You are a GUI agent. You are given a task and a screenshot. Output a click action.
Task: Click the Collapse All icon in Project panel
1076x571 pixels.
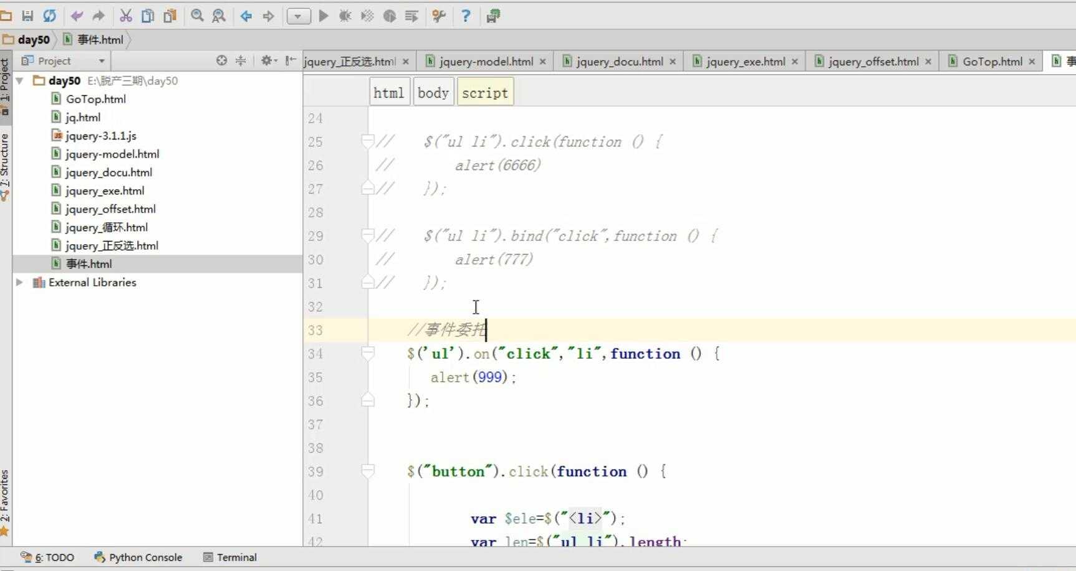click(241, 60)
